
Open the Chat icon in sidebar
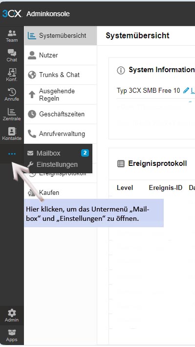[12, 55]
